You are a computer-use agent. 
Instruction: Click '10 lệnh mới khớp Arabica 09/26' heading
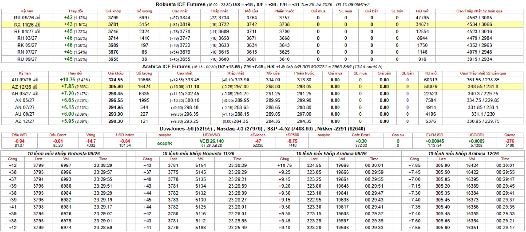click(x=331, y=153)
